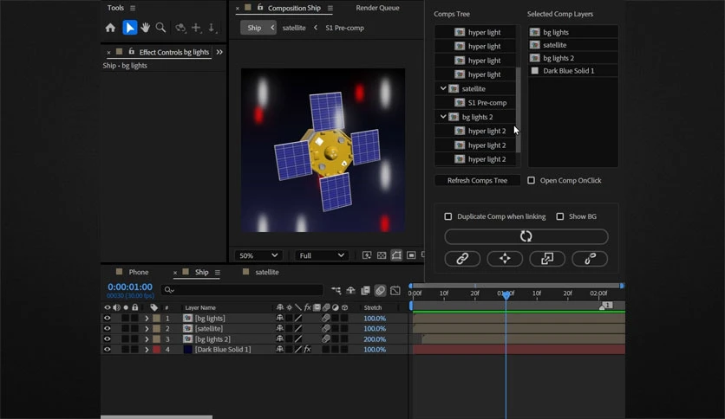Click the satellite breadcrumb in viewer
725x419 pixels.
[x=294, y=28]
